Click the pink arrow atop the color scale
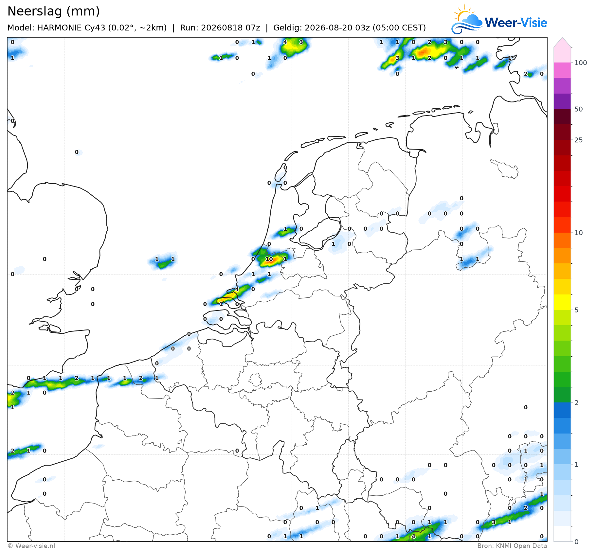 [562, 42]
